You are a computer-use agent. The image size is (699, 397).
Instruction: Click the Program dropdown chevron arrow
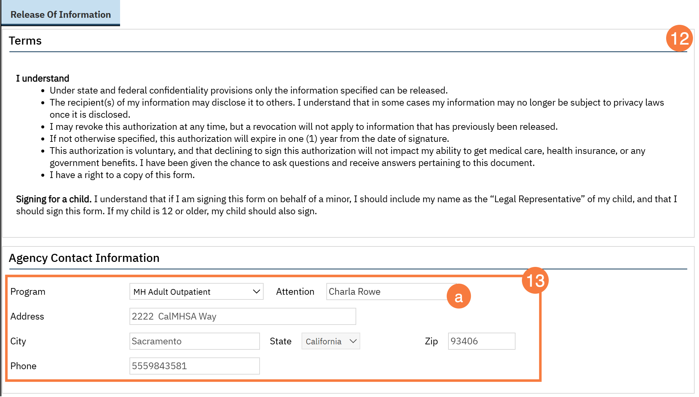point(257,291)
